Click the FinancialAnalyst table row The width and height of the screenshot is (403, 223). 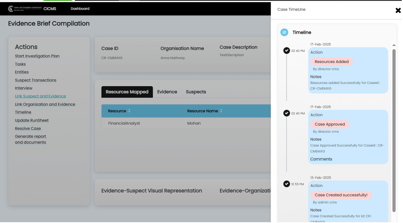(x=124, y=123)
